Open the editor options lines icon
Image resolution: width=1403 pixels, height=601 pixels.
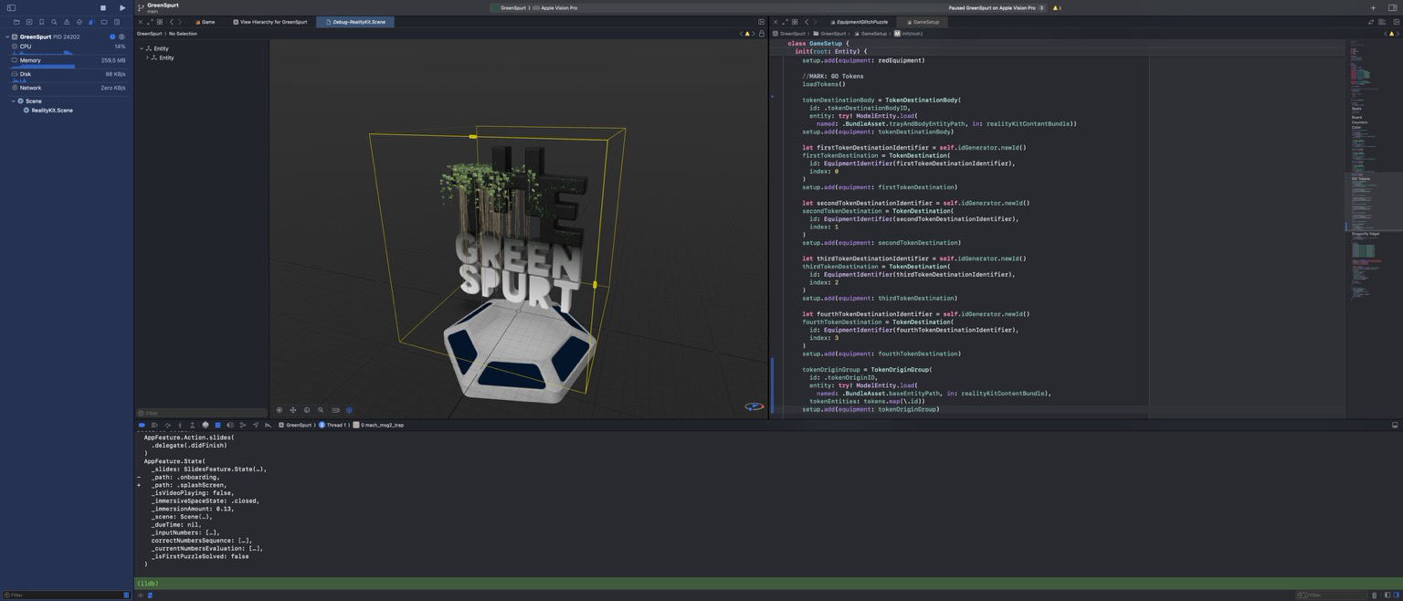1382,22
